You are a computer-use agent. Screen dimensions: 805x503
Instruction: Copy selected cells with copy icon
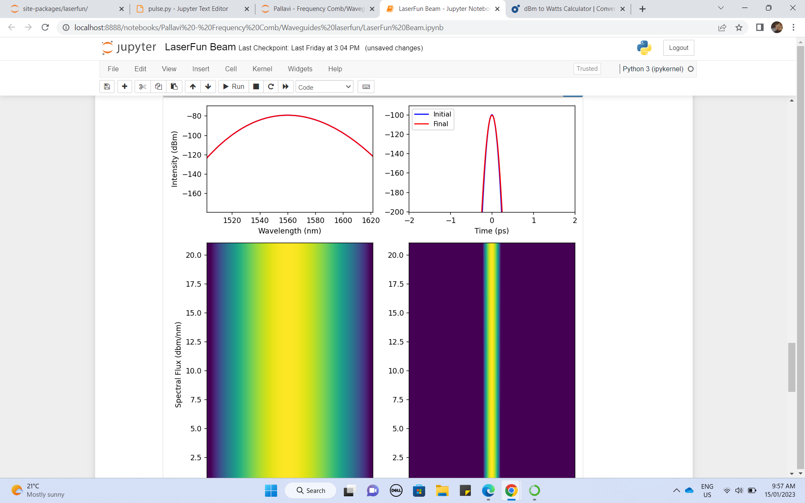pyautogui.click(x=158, y=86)
